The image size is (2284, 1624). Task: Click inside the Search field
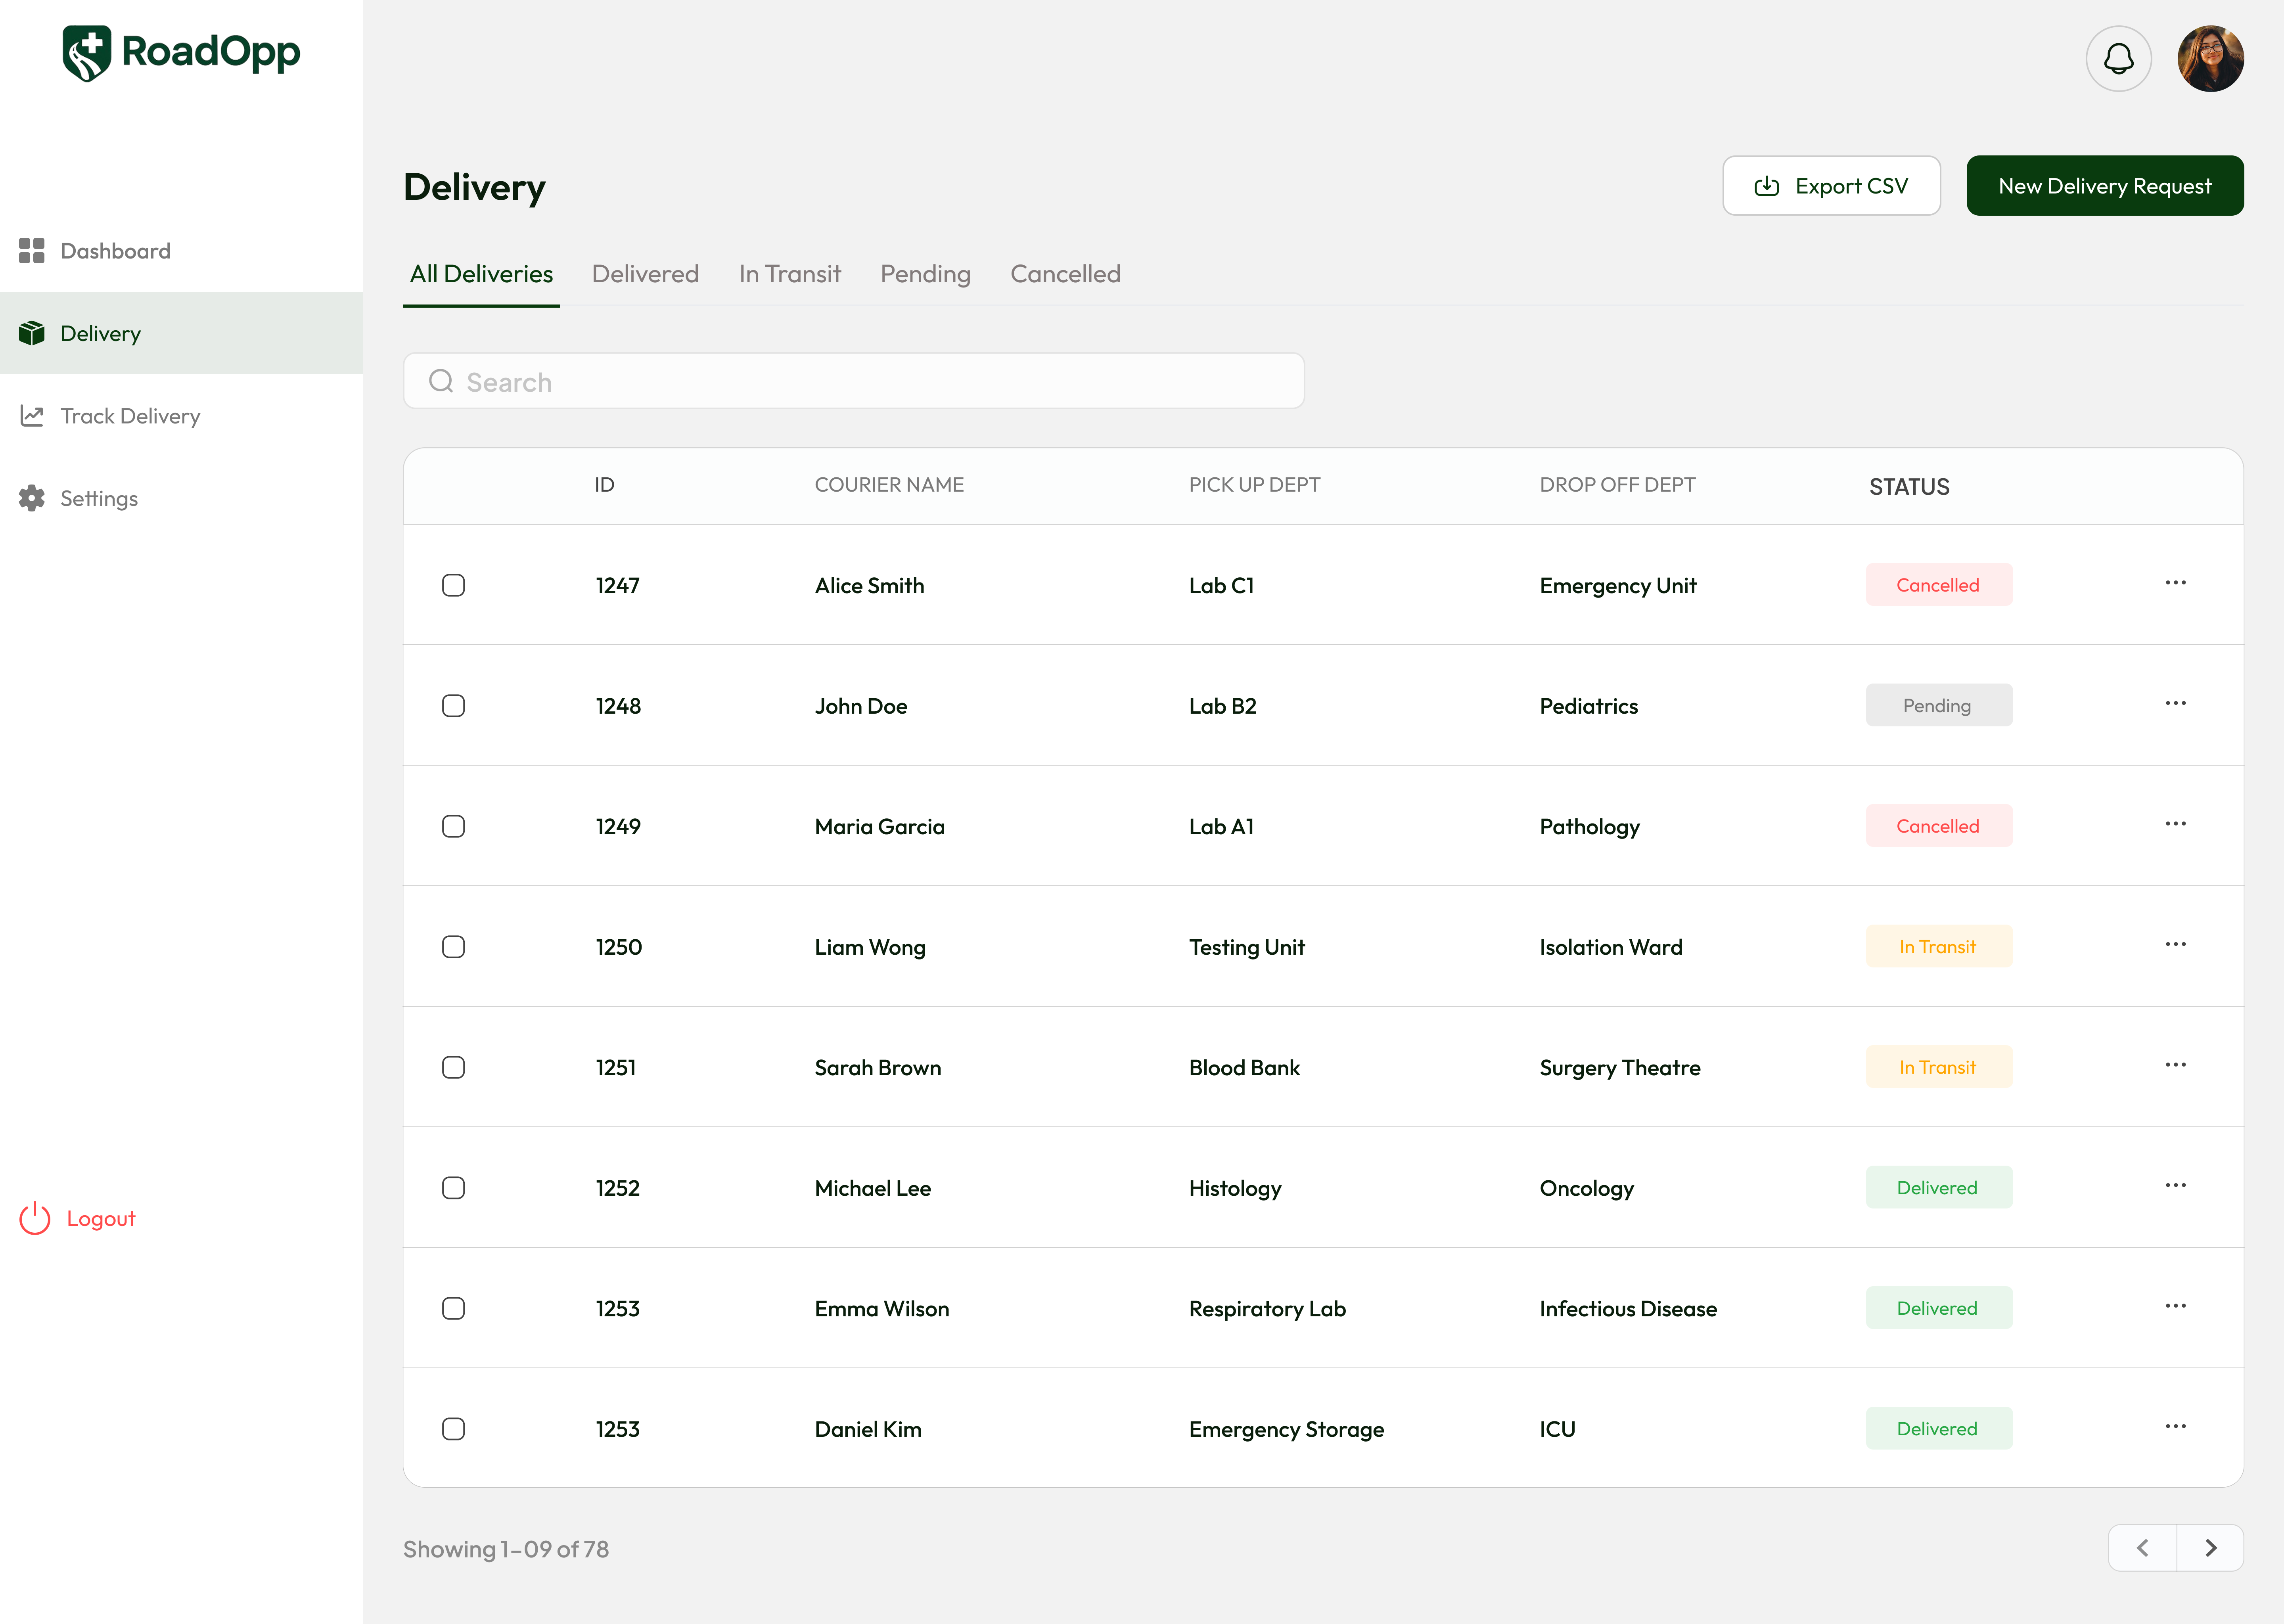(850, 381)
